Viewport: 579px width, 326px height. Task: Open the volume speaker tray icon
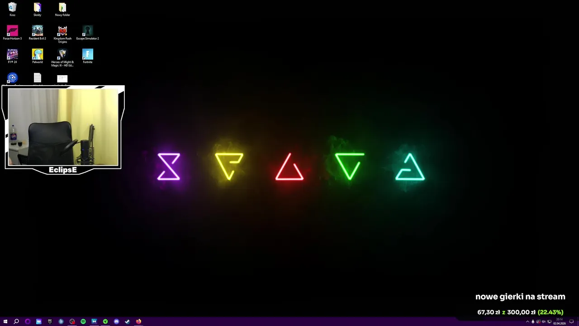[x=544, y=321]
